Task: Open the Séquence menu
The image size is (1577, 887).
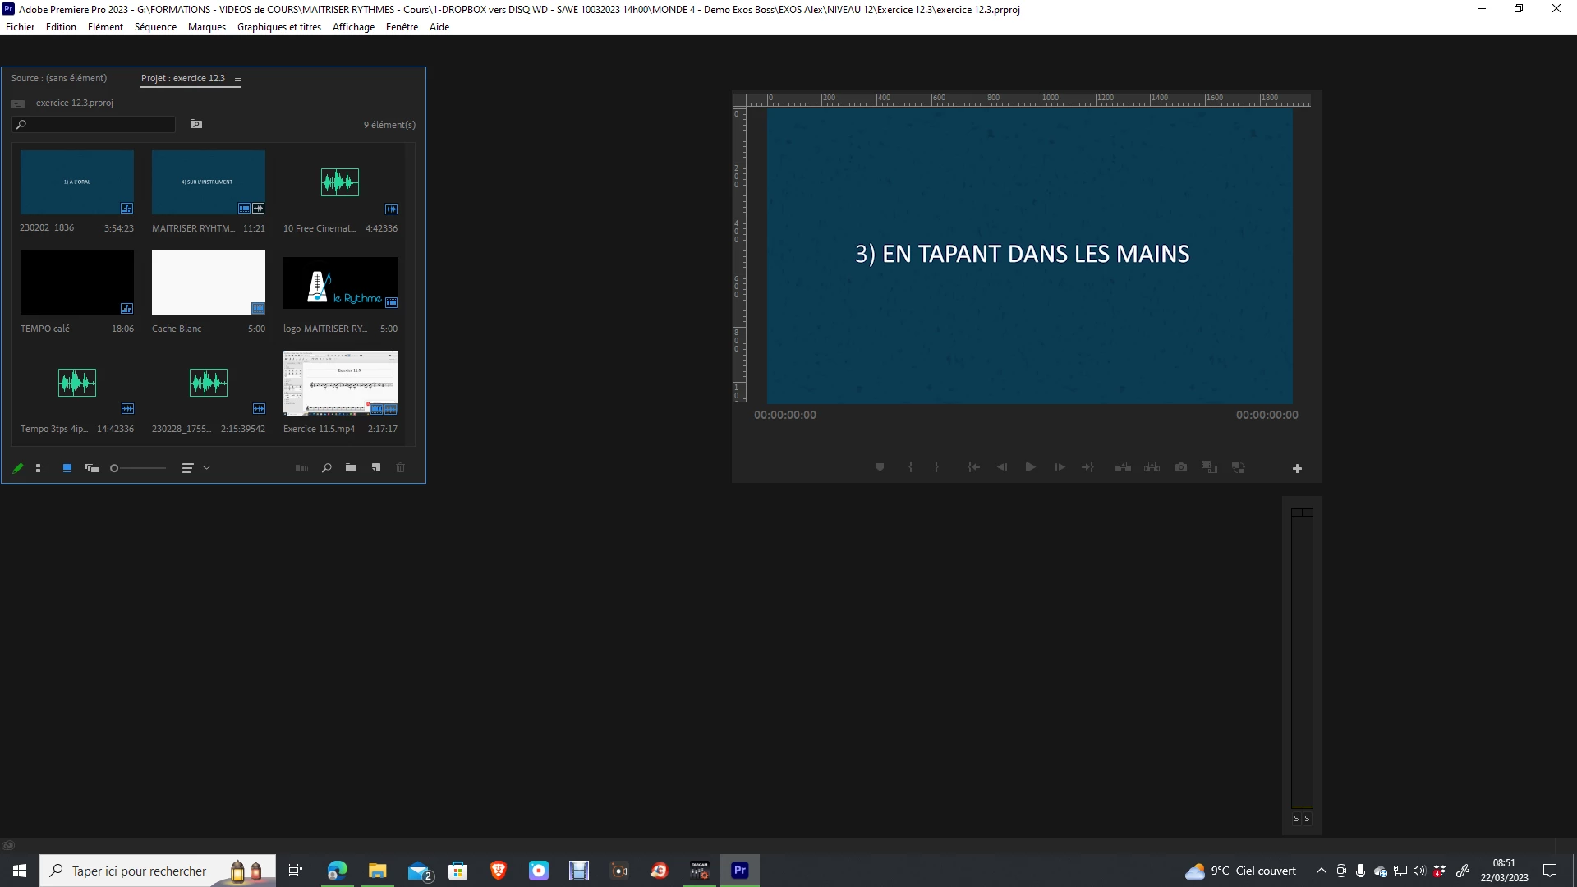Action: [x=155, y=27]
